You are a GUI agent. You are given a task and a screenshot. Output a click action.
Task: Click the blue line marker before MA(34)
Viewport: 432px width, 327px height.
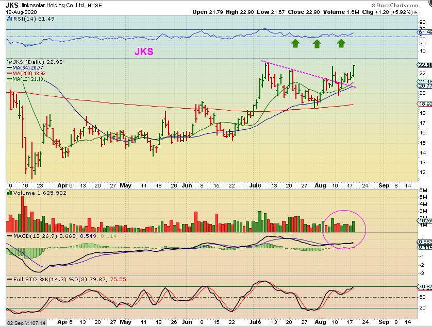point(10,67)
